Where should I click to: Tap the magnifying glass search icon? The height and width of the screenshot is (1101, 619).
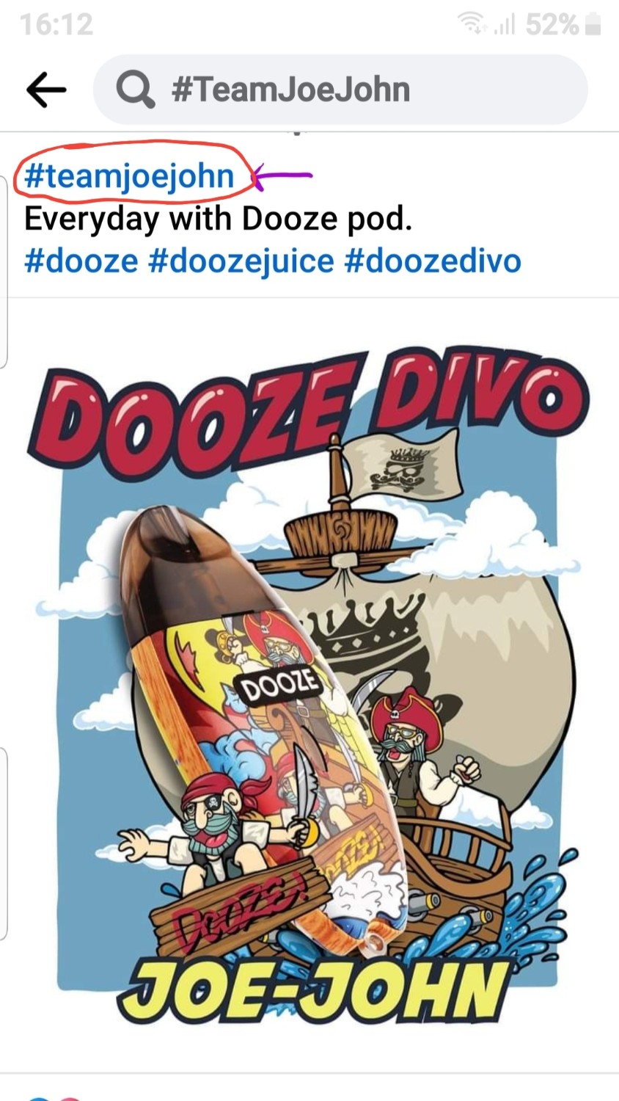135,90
